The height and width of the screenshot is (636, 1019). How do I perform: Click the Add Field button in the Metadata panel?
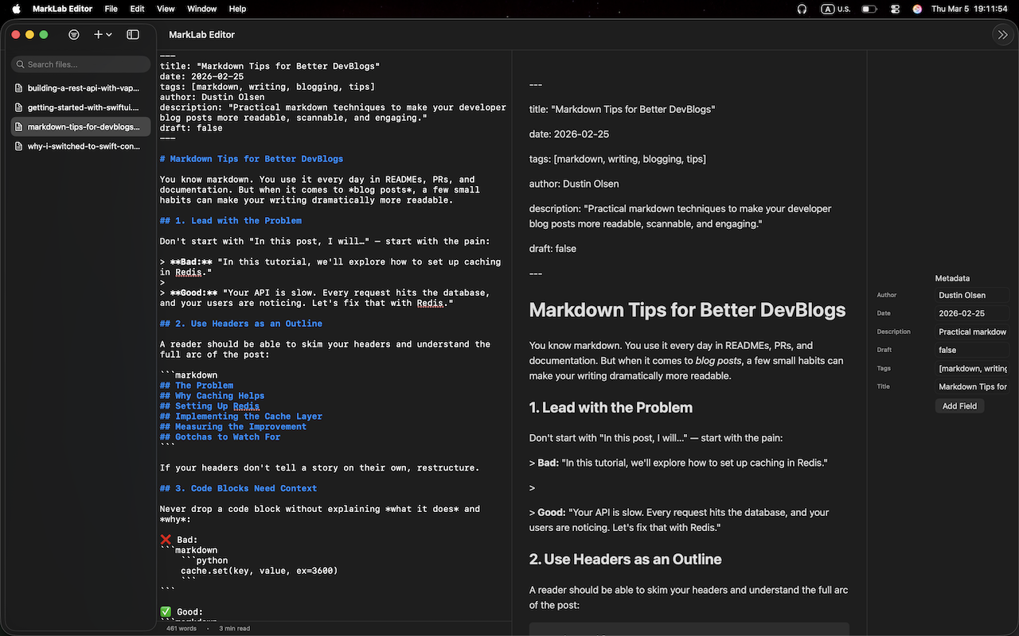click(x=959, y=405)
